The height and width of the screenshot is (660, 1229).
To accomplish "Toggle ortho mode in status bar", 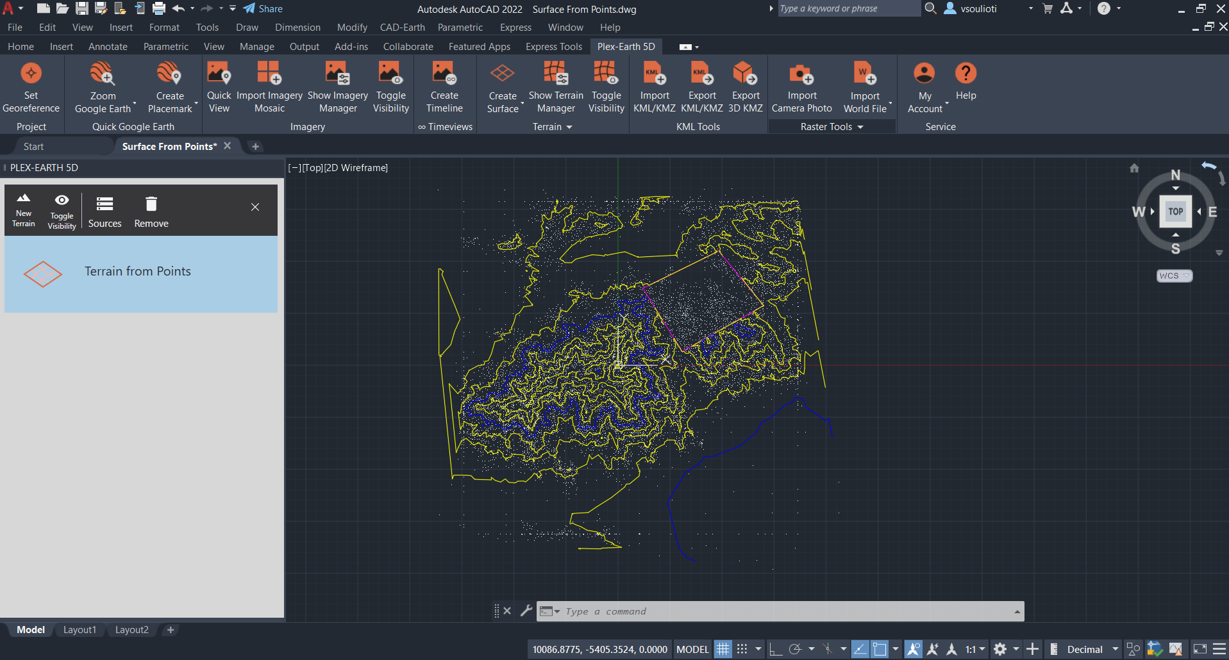I will (x=775, y=649).
